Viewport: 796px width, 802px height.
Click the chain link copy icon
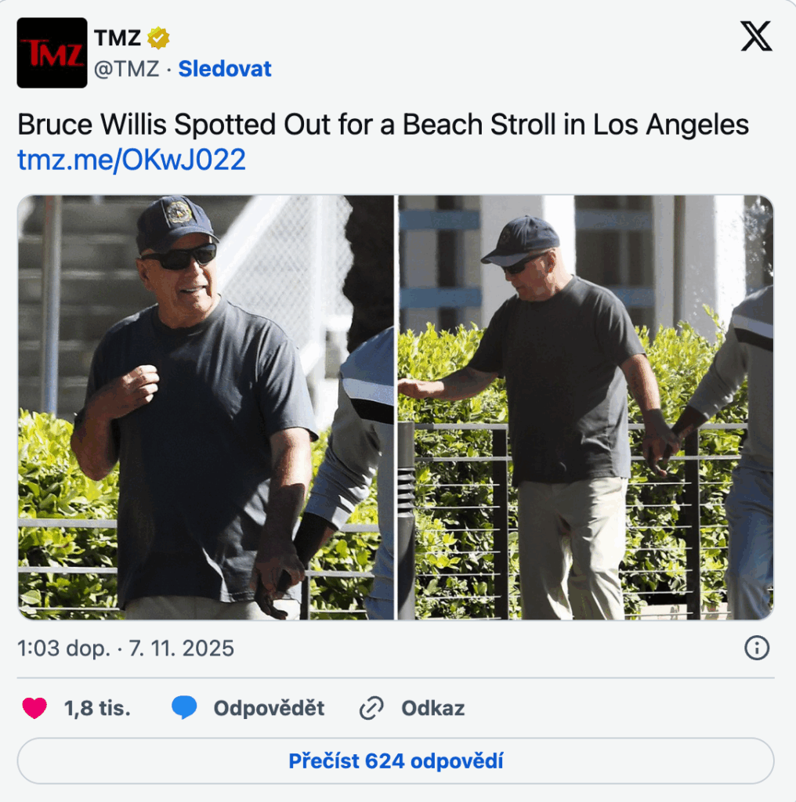(371, 708)
